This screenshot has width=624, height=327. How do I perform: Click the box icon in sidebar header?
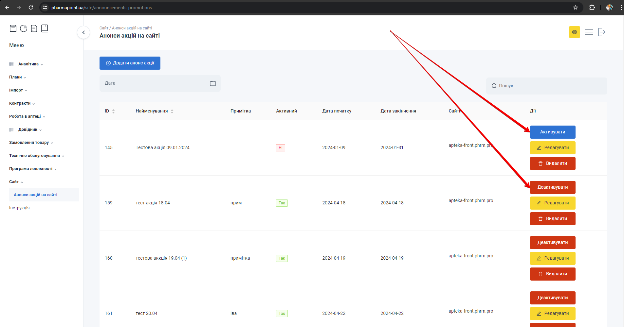coord(13,28)
